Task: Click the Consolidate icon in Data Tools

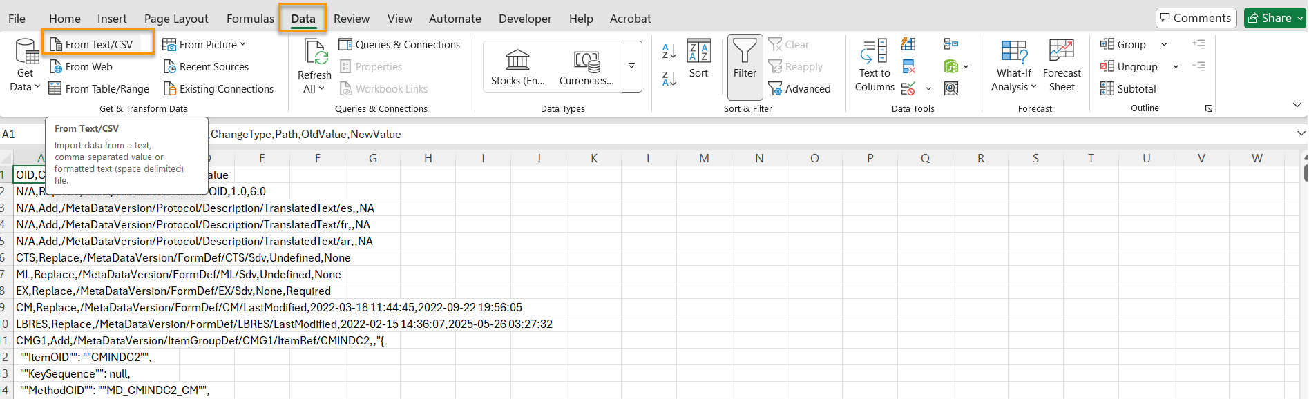Action: [x=950, y=45]
